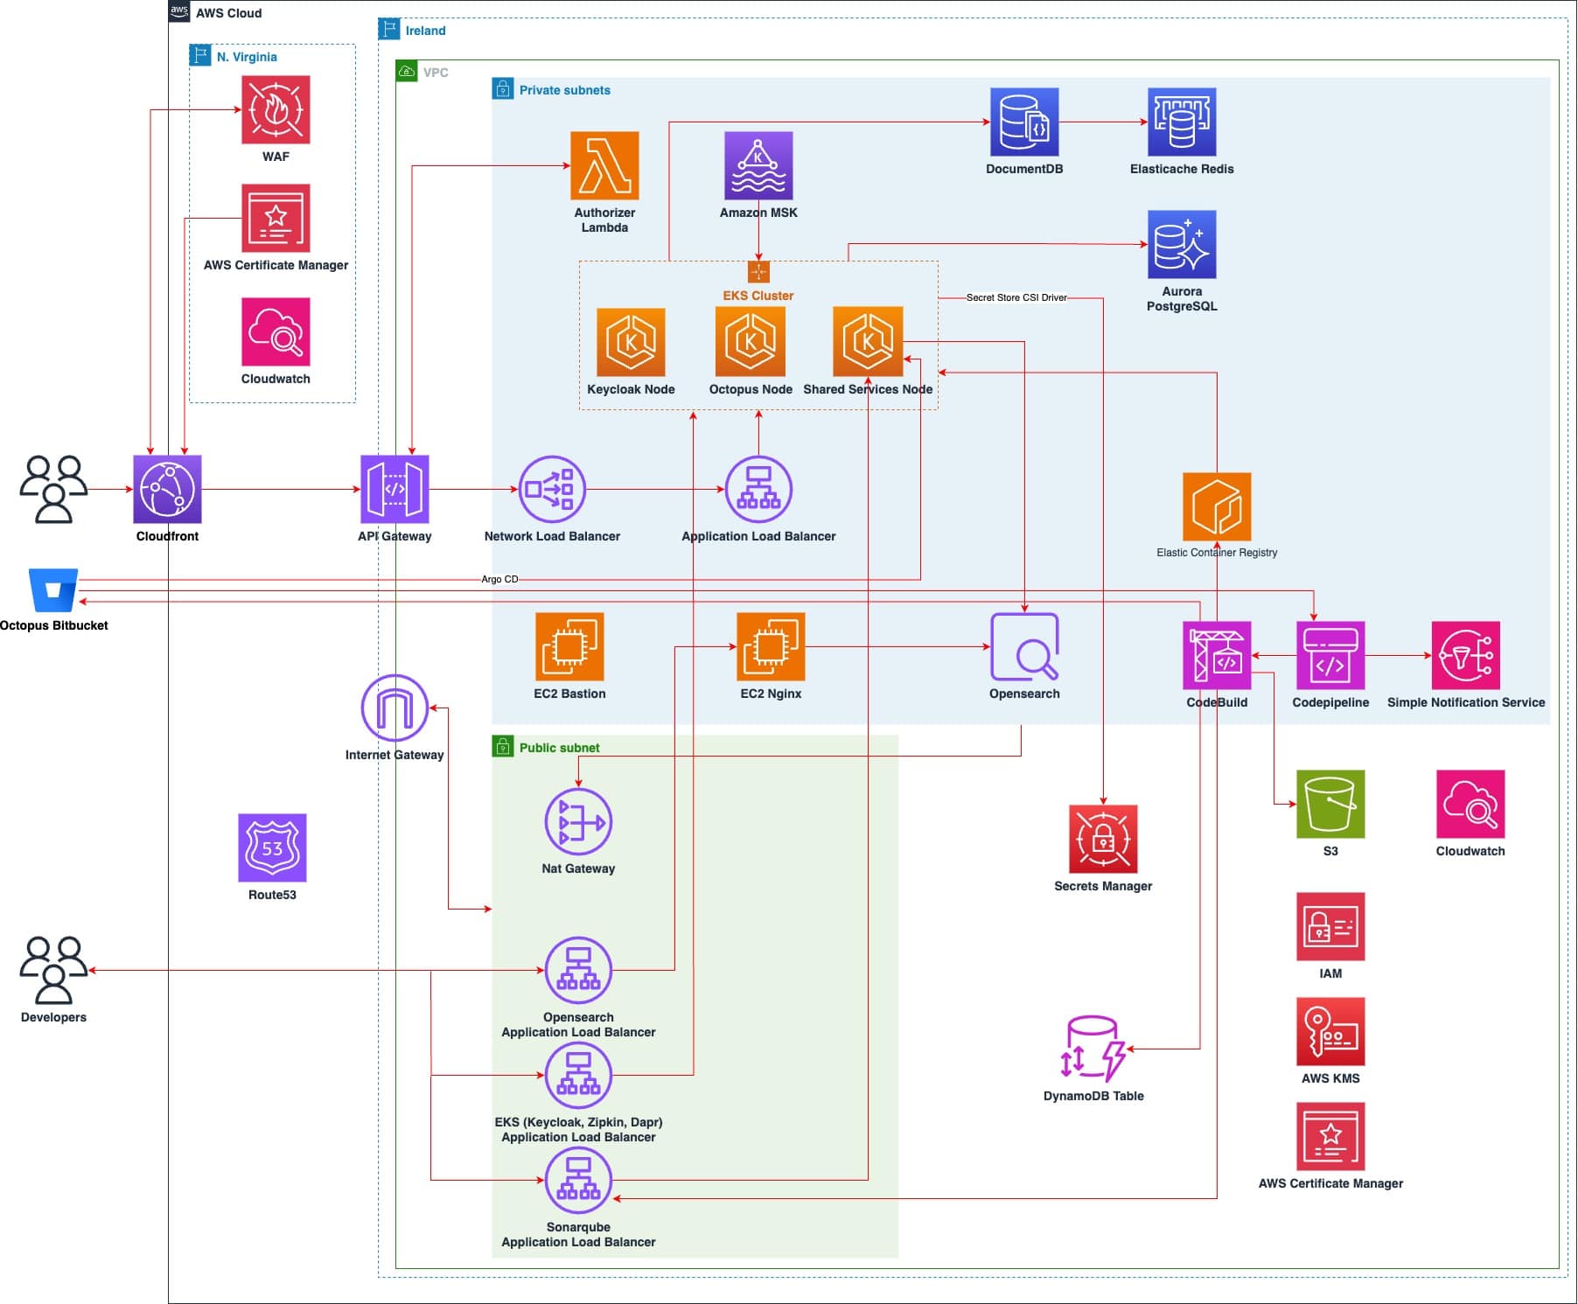Select the Cloudfront icon

coord(167,489)
